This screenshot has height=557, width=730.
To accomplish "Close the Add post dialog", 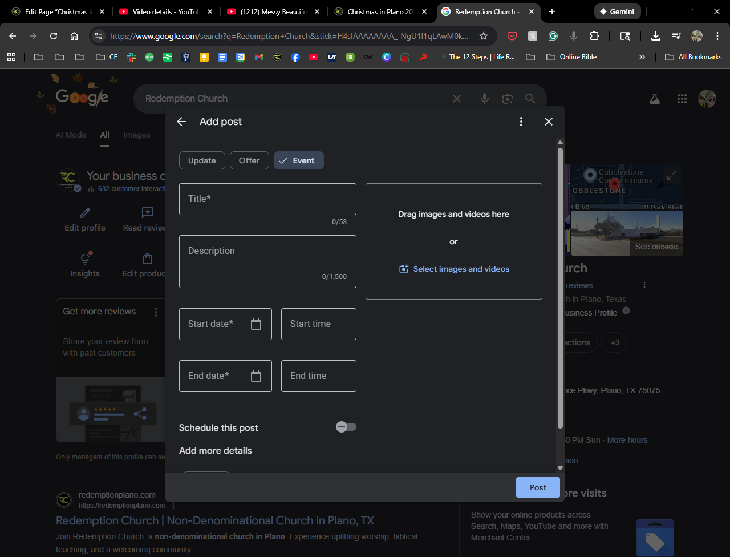I will pyautogui.click(x=549, y=122).
